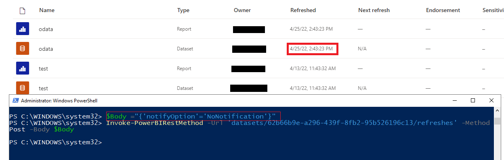This screenshot has width=504, height=160.
Task: Sort by Refreshed column header
Action: pyautogui.click(x=303, y=10)
